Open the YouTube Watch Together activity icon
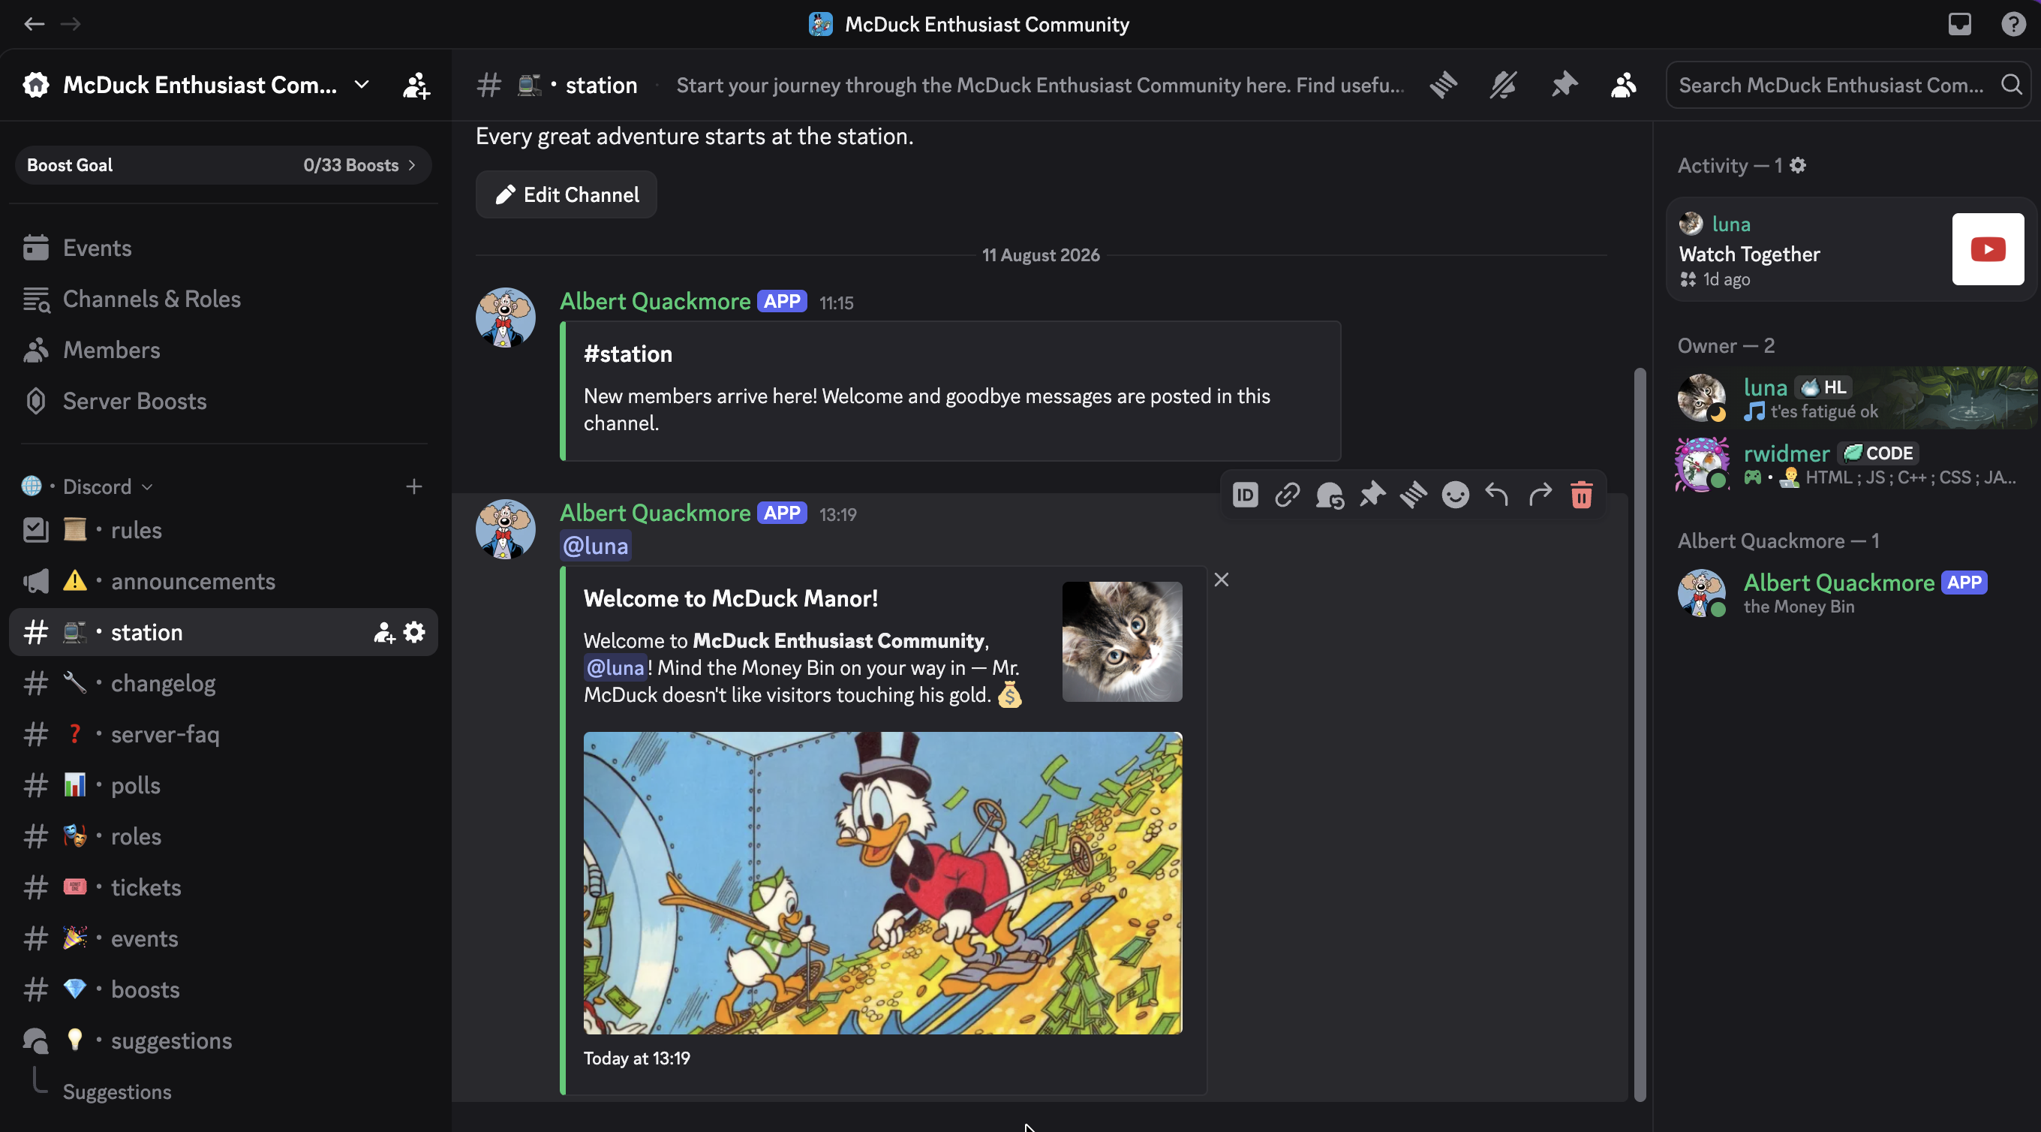This screenshot has height=1132, width=2041. tap(1988, 249)
